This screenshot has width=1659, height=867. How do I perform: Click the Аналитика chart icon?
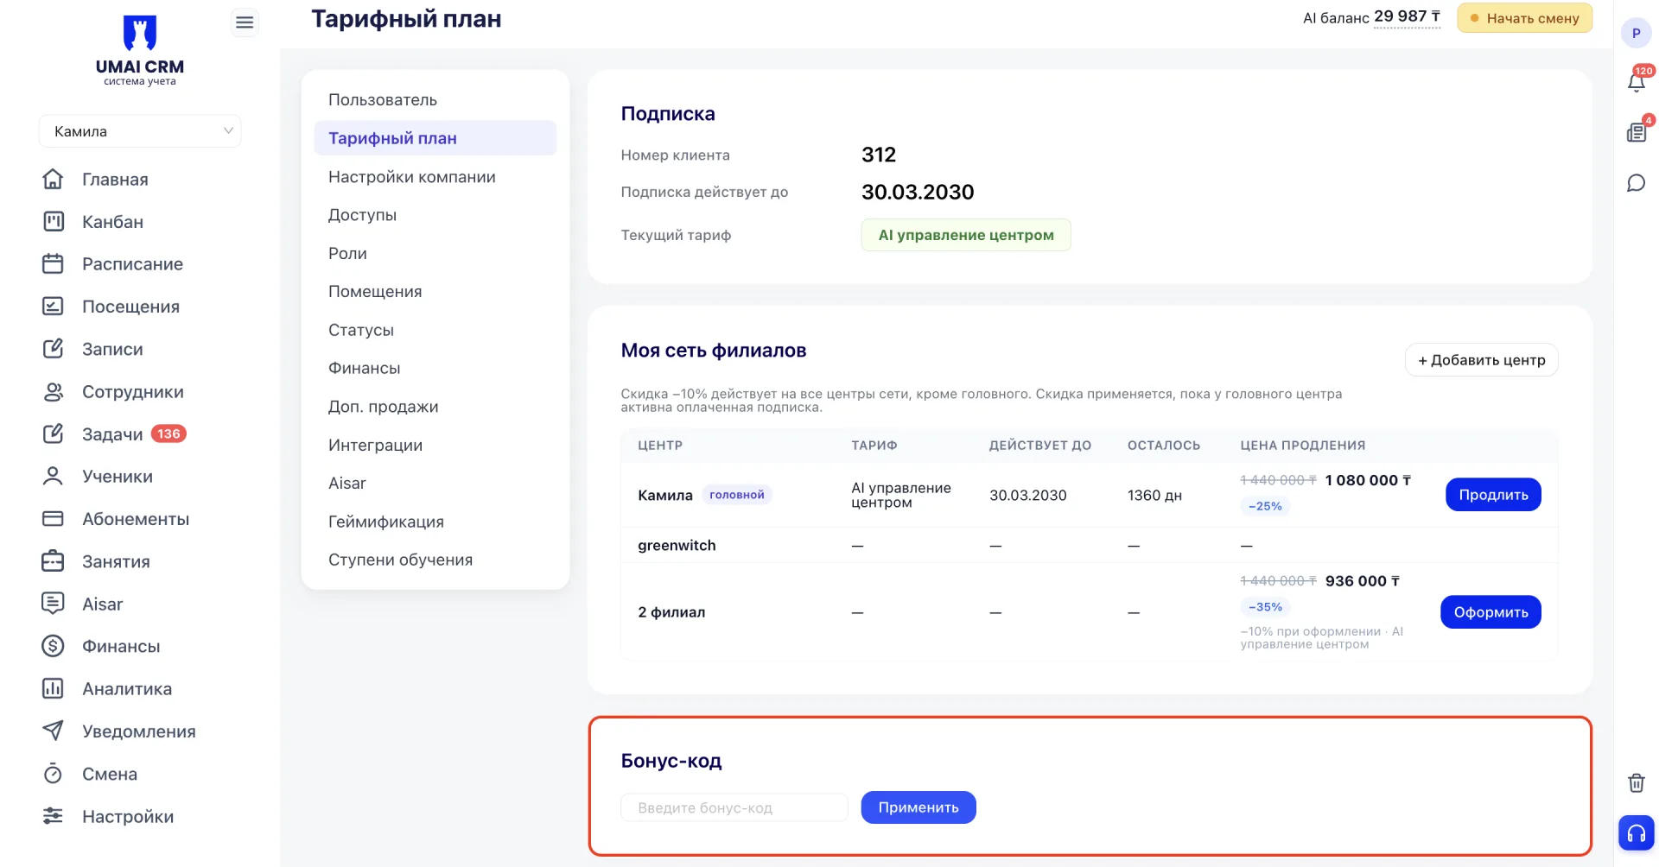(x=54, y=689)
